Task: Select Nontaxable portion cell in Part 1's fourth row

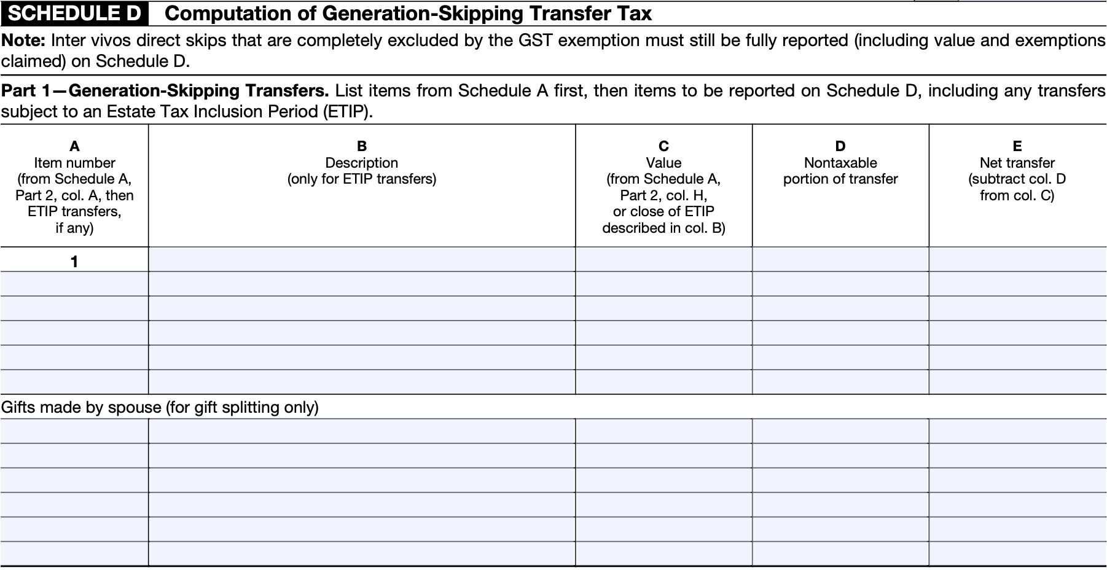Action: pyautogui.click(x=840, y=333)
